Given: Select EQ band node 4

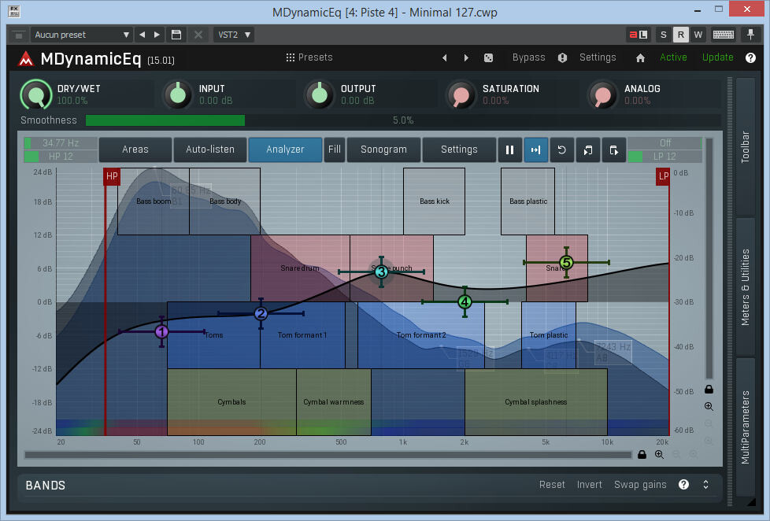Looking at the screenshot, I should coord(465,301).
